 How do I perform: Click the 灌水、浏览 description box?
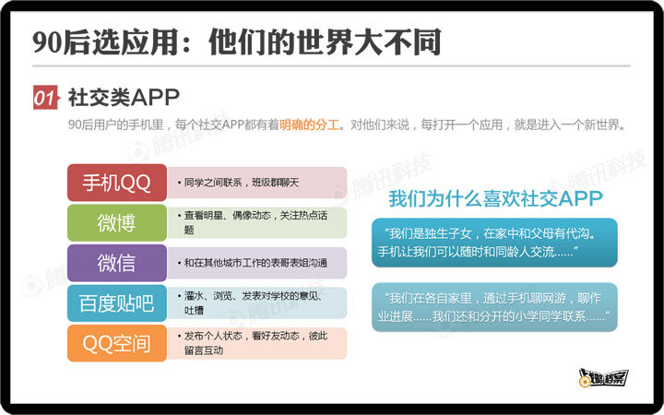coord(257,302)
